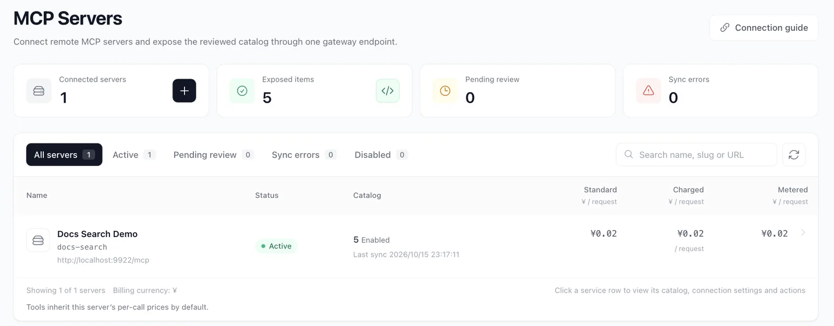Screen dimensions: 834x326
Task: Click the Connected servers count 1
Action: click(64, 97)
